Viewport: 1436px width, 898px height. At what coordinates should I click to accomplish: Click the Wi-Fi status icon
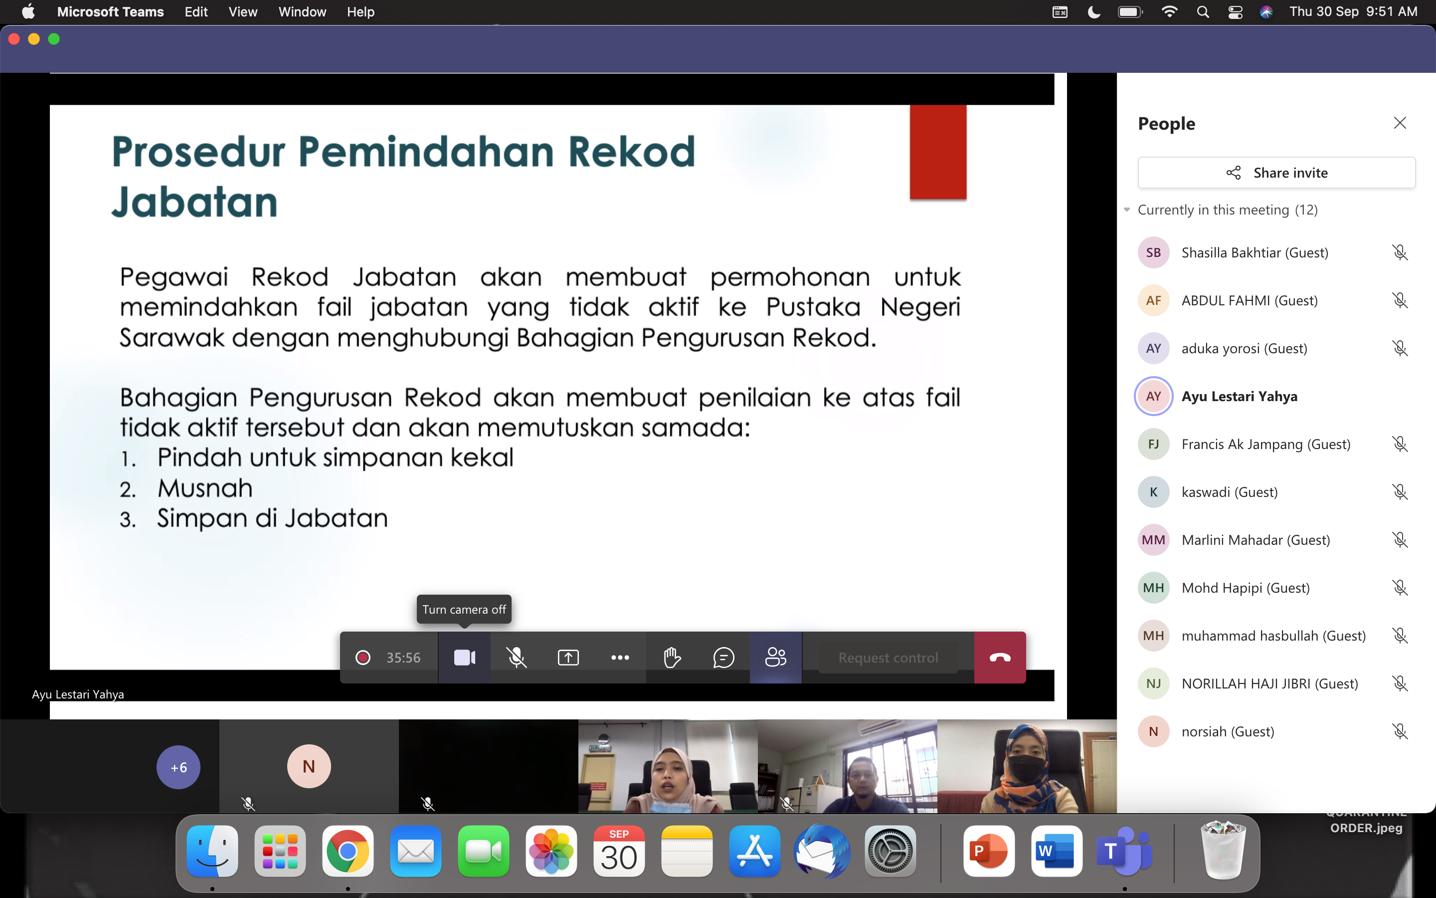(1169, 12)
